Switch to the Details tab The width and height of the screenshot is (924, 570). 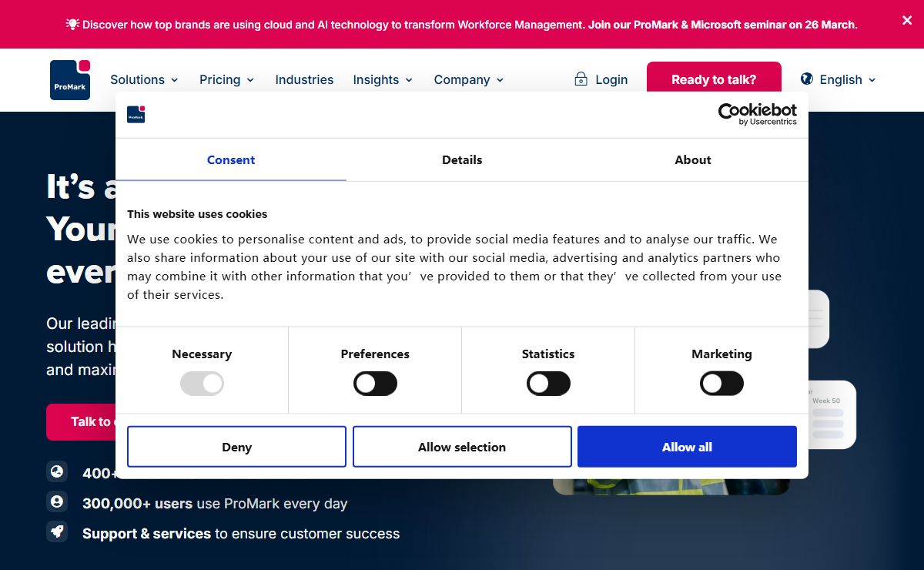click(x=462, y=160)
